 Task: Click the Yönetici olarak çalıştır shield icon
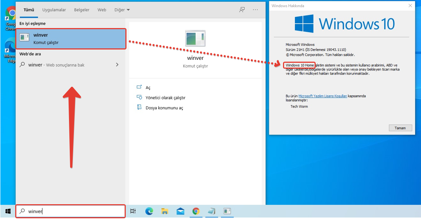click(139, 97)
